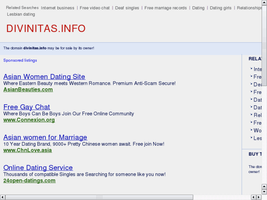
Task: Click the Sponsored listings label
Action: (20, 61)
